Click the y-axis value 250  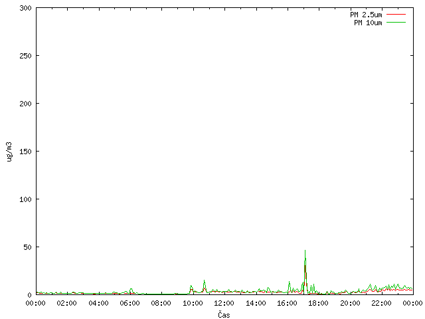point(25,56)
